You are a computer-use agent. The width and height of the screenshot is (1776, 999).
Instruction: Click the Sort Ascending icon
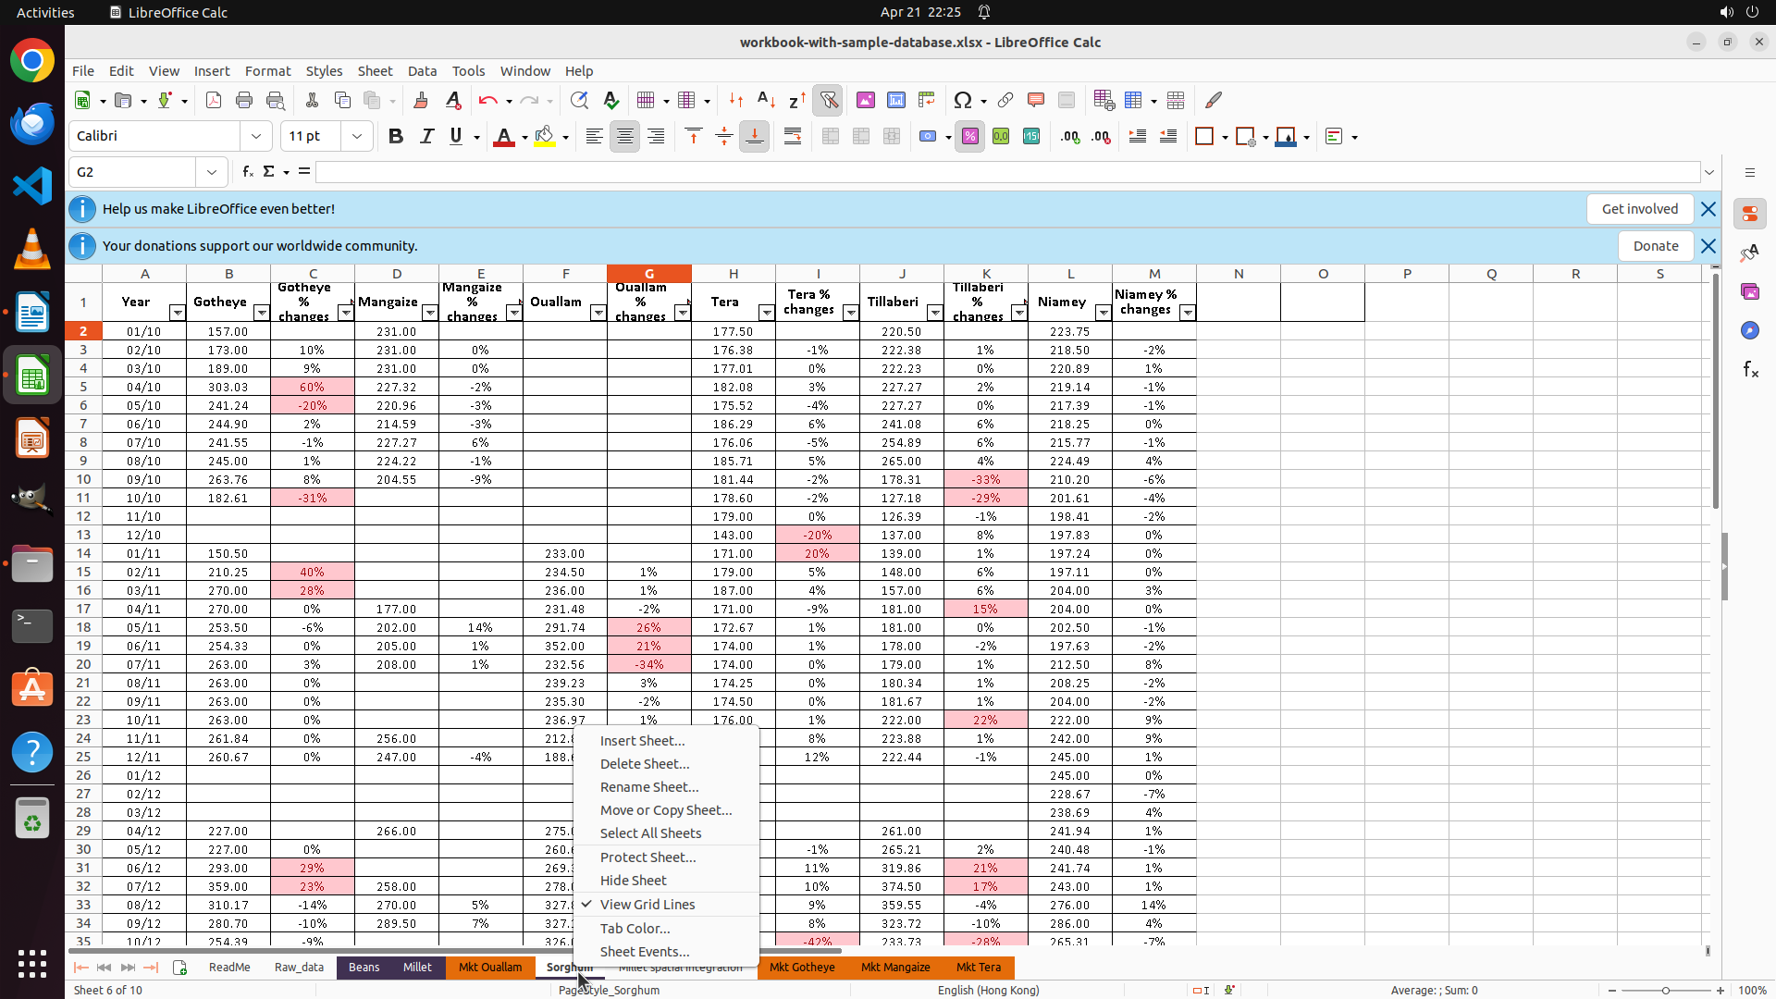[x=766, y=100]
